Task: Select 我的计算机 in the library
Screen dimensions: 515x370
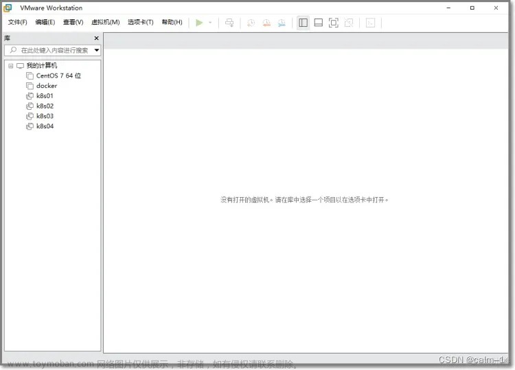Action: 42,65
